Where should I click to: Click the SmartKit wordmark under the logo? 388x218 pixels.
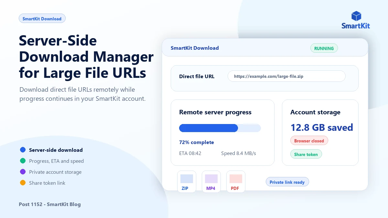tap(356, 26)
